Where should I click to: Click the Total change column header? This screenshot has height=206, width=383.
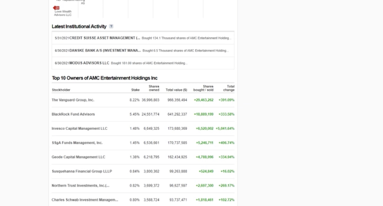click(x=229, y=88)
